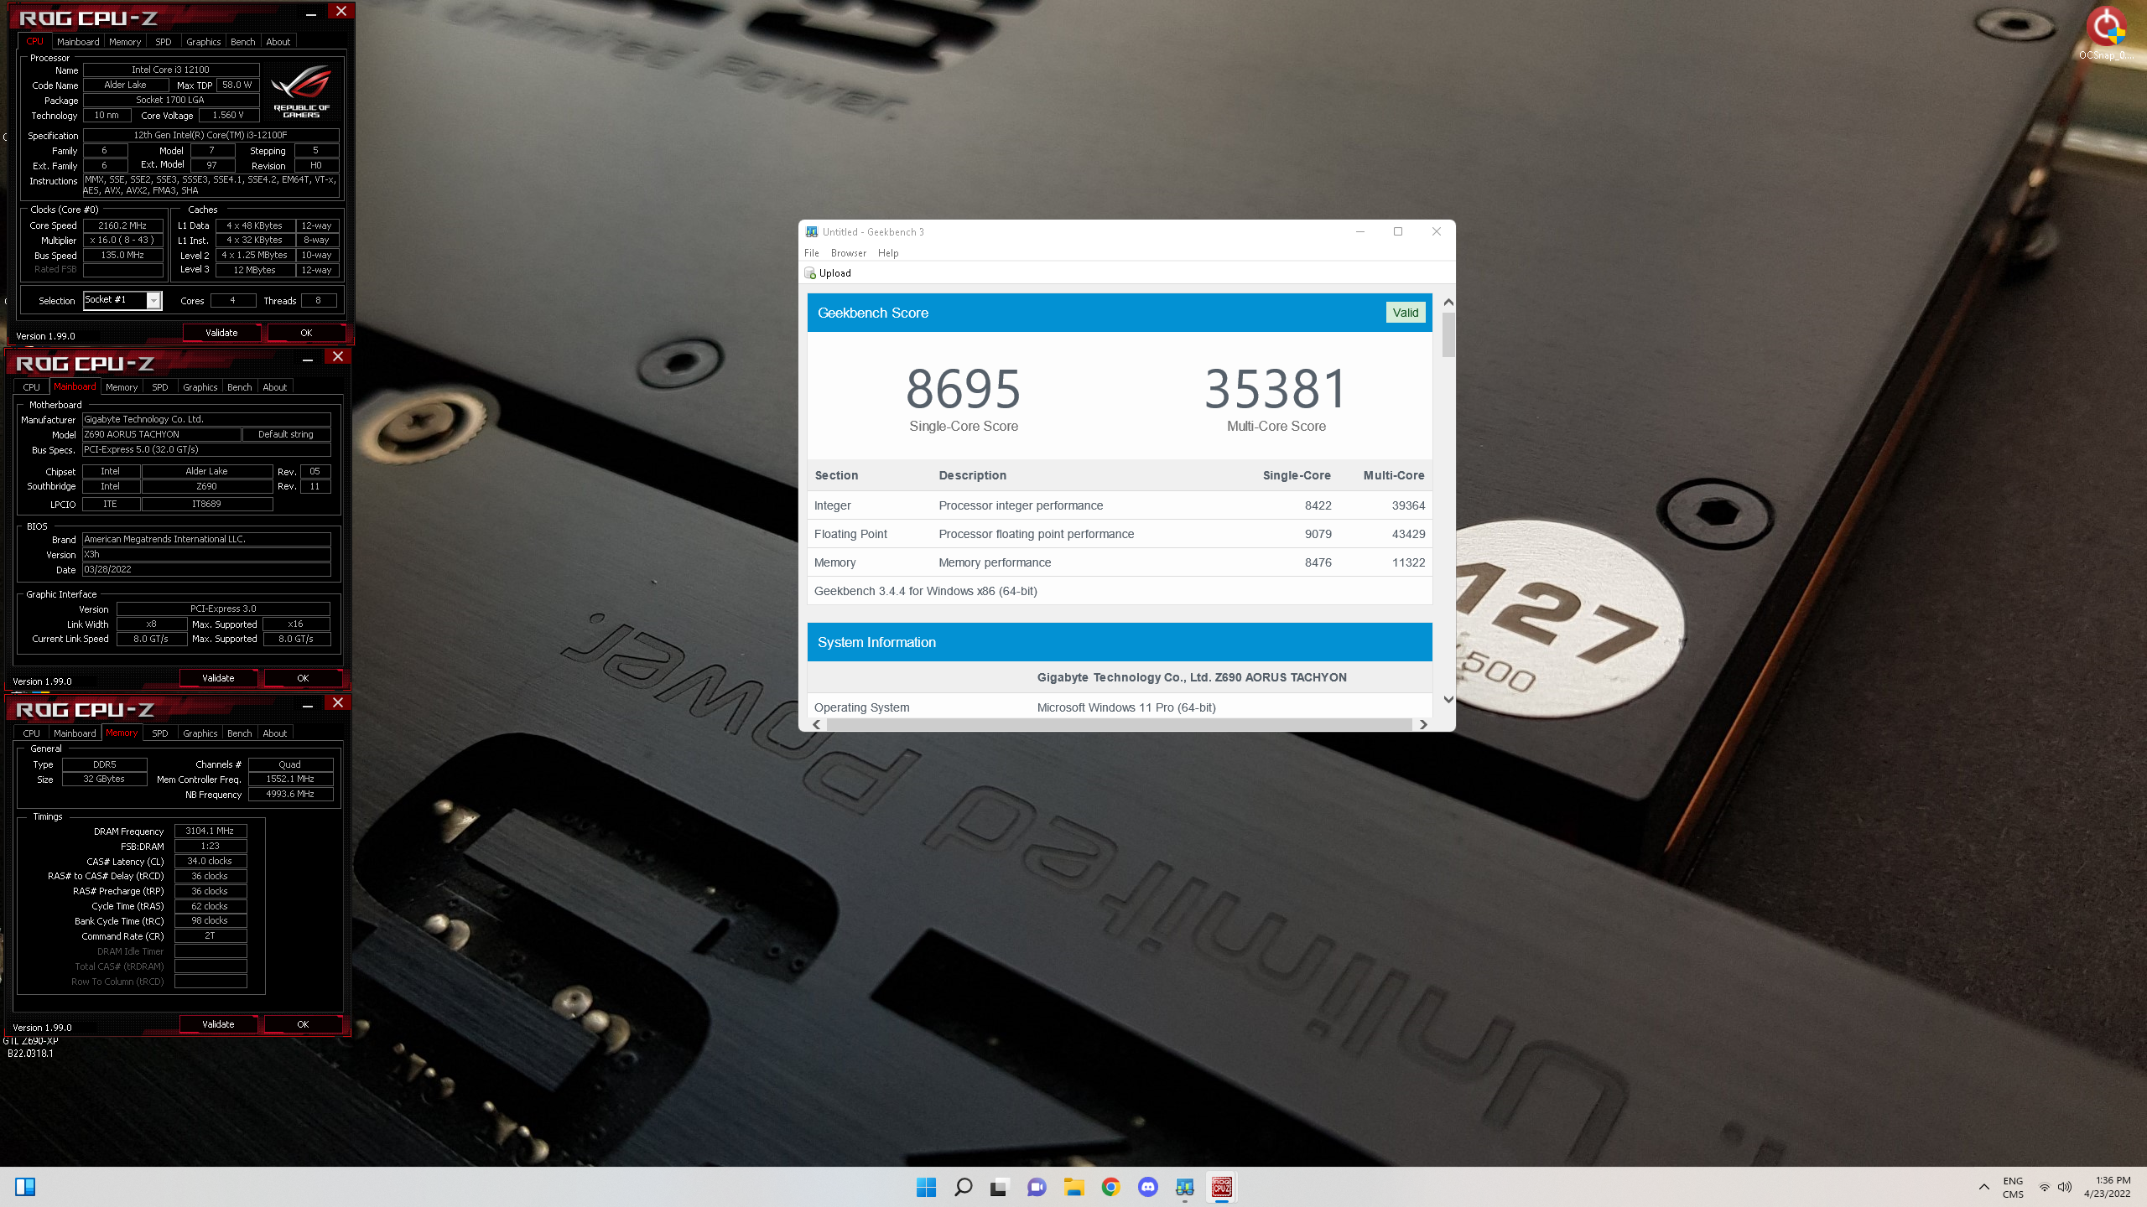The height and width of the screenshot is (1207, 2147).
Task: Select SPD tab in bottom Memory CPU-Z window
Action: coord(160,733)
